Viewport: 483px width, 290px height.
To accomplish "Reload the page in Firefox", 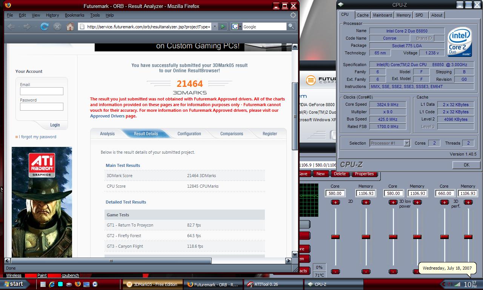I will (x=44, y=26).
